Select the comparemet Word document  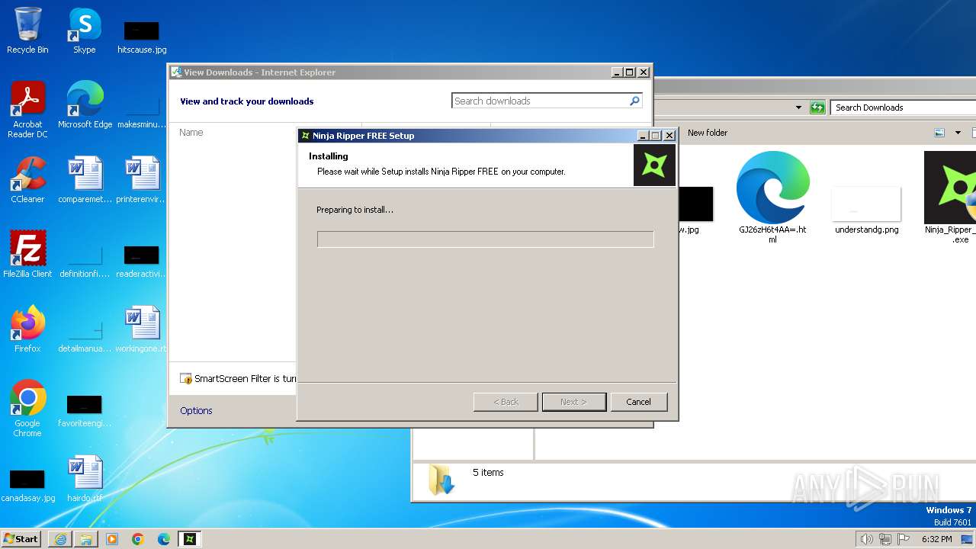point(85,180)
